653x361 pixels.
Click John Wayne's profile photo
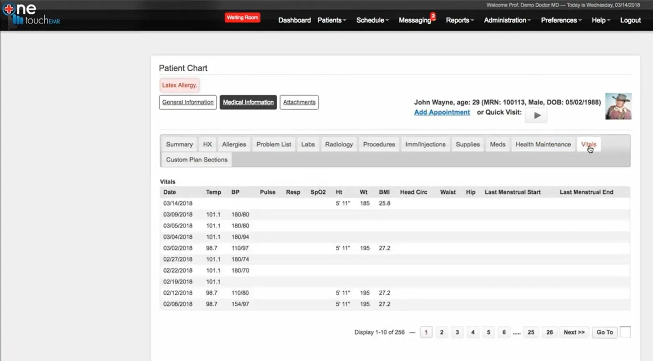tap(618, 106)
